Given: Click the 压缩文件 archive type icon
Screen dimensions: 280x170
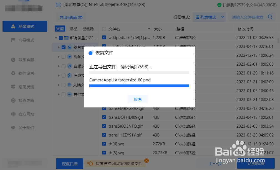Looking at the screenshot, I should pos(69,75).
